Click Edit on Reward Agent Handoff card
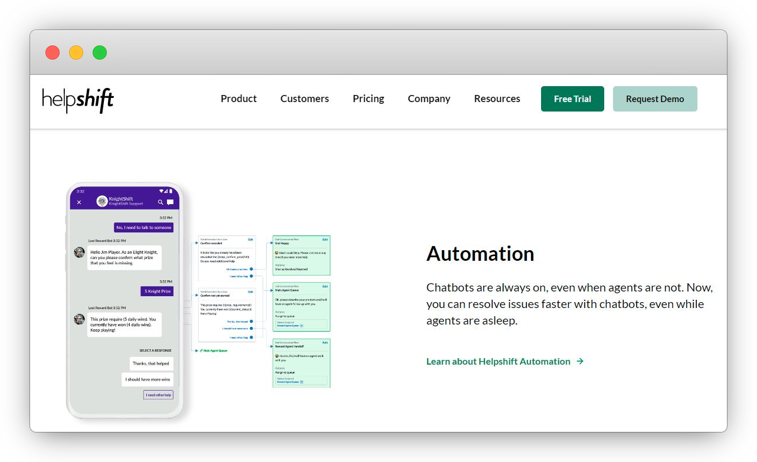 click(x=325, y=343)
